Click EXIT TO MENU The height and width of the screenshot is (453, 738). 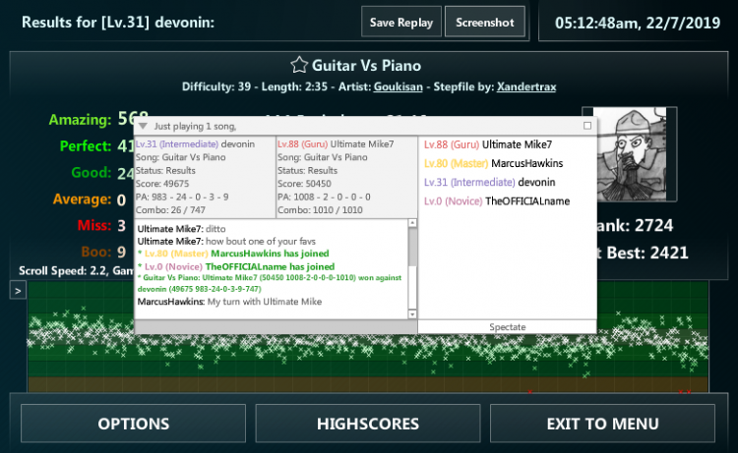coord(602,424)
